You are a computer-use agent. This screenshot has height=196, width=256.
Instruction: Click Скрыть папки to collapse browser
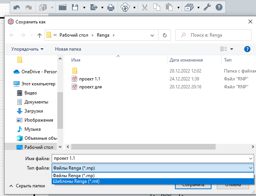pyautogui.click(x=27, y=186)
